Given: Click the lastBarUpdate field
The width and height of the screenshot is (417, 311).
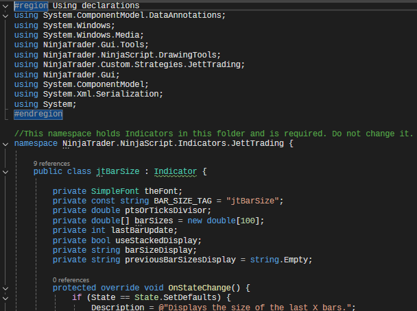Looking at the screenshot, I should pos(142,230).
